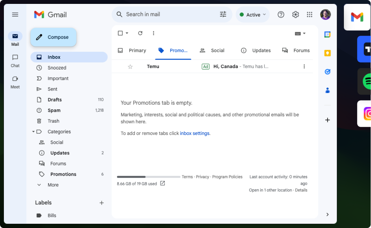The width and height of the screenshot is (371, 228).
Task: Open the Terms link
Action: tap(187, 177)
